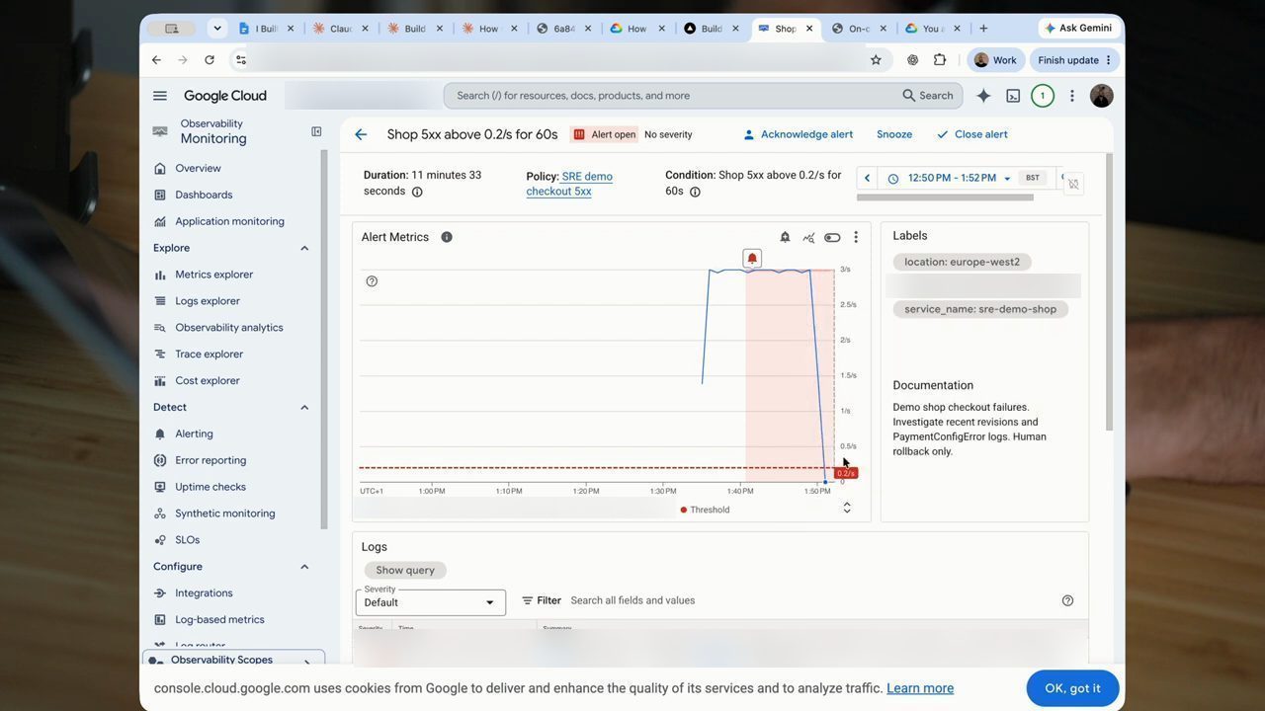This screenshot has width=1265, height=711.
Task: Open notifications badge showing 1
Action: (1042, 96)
